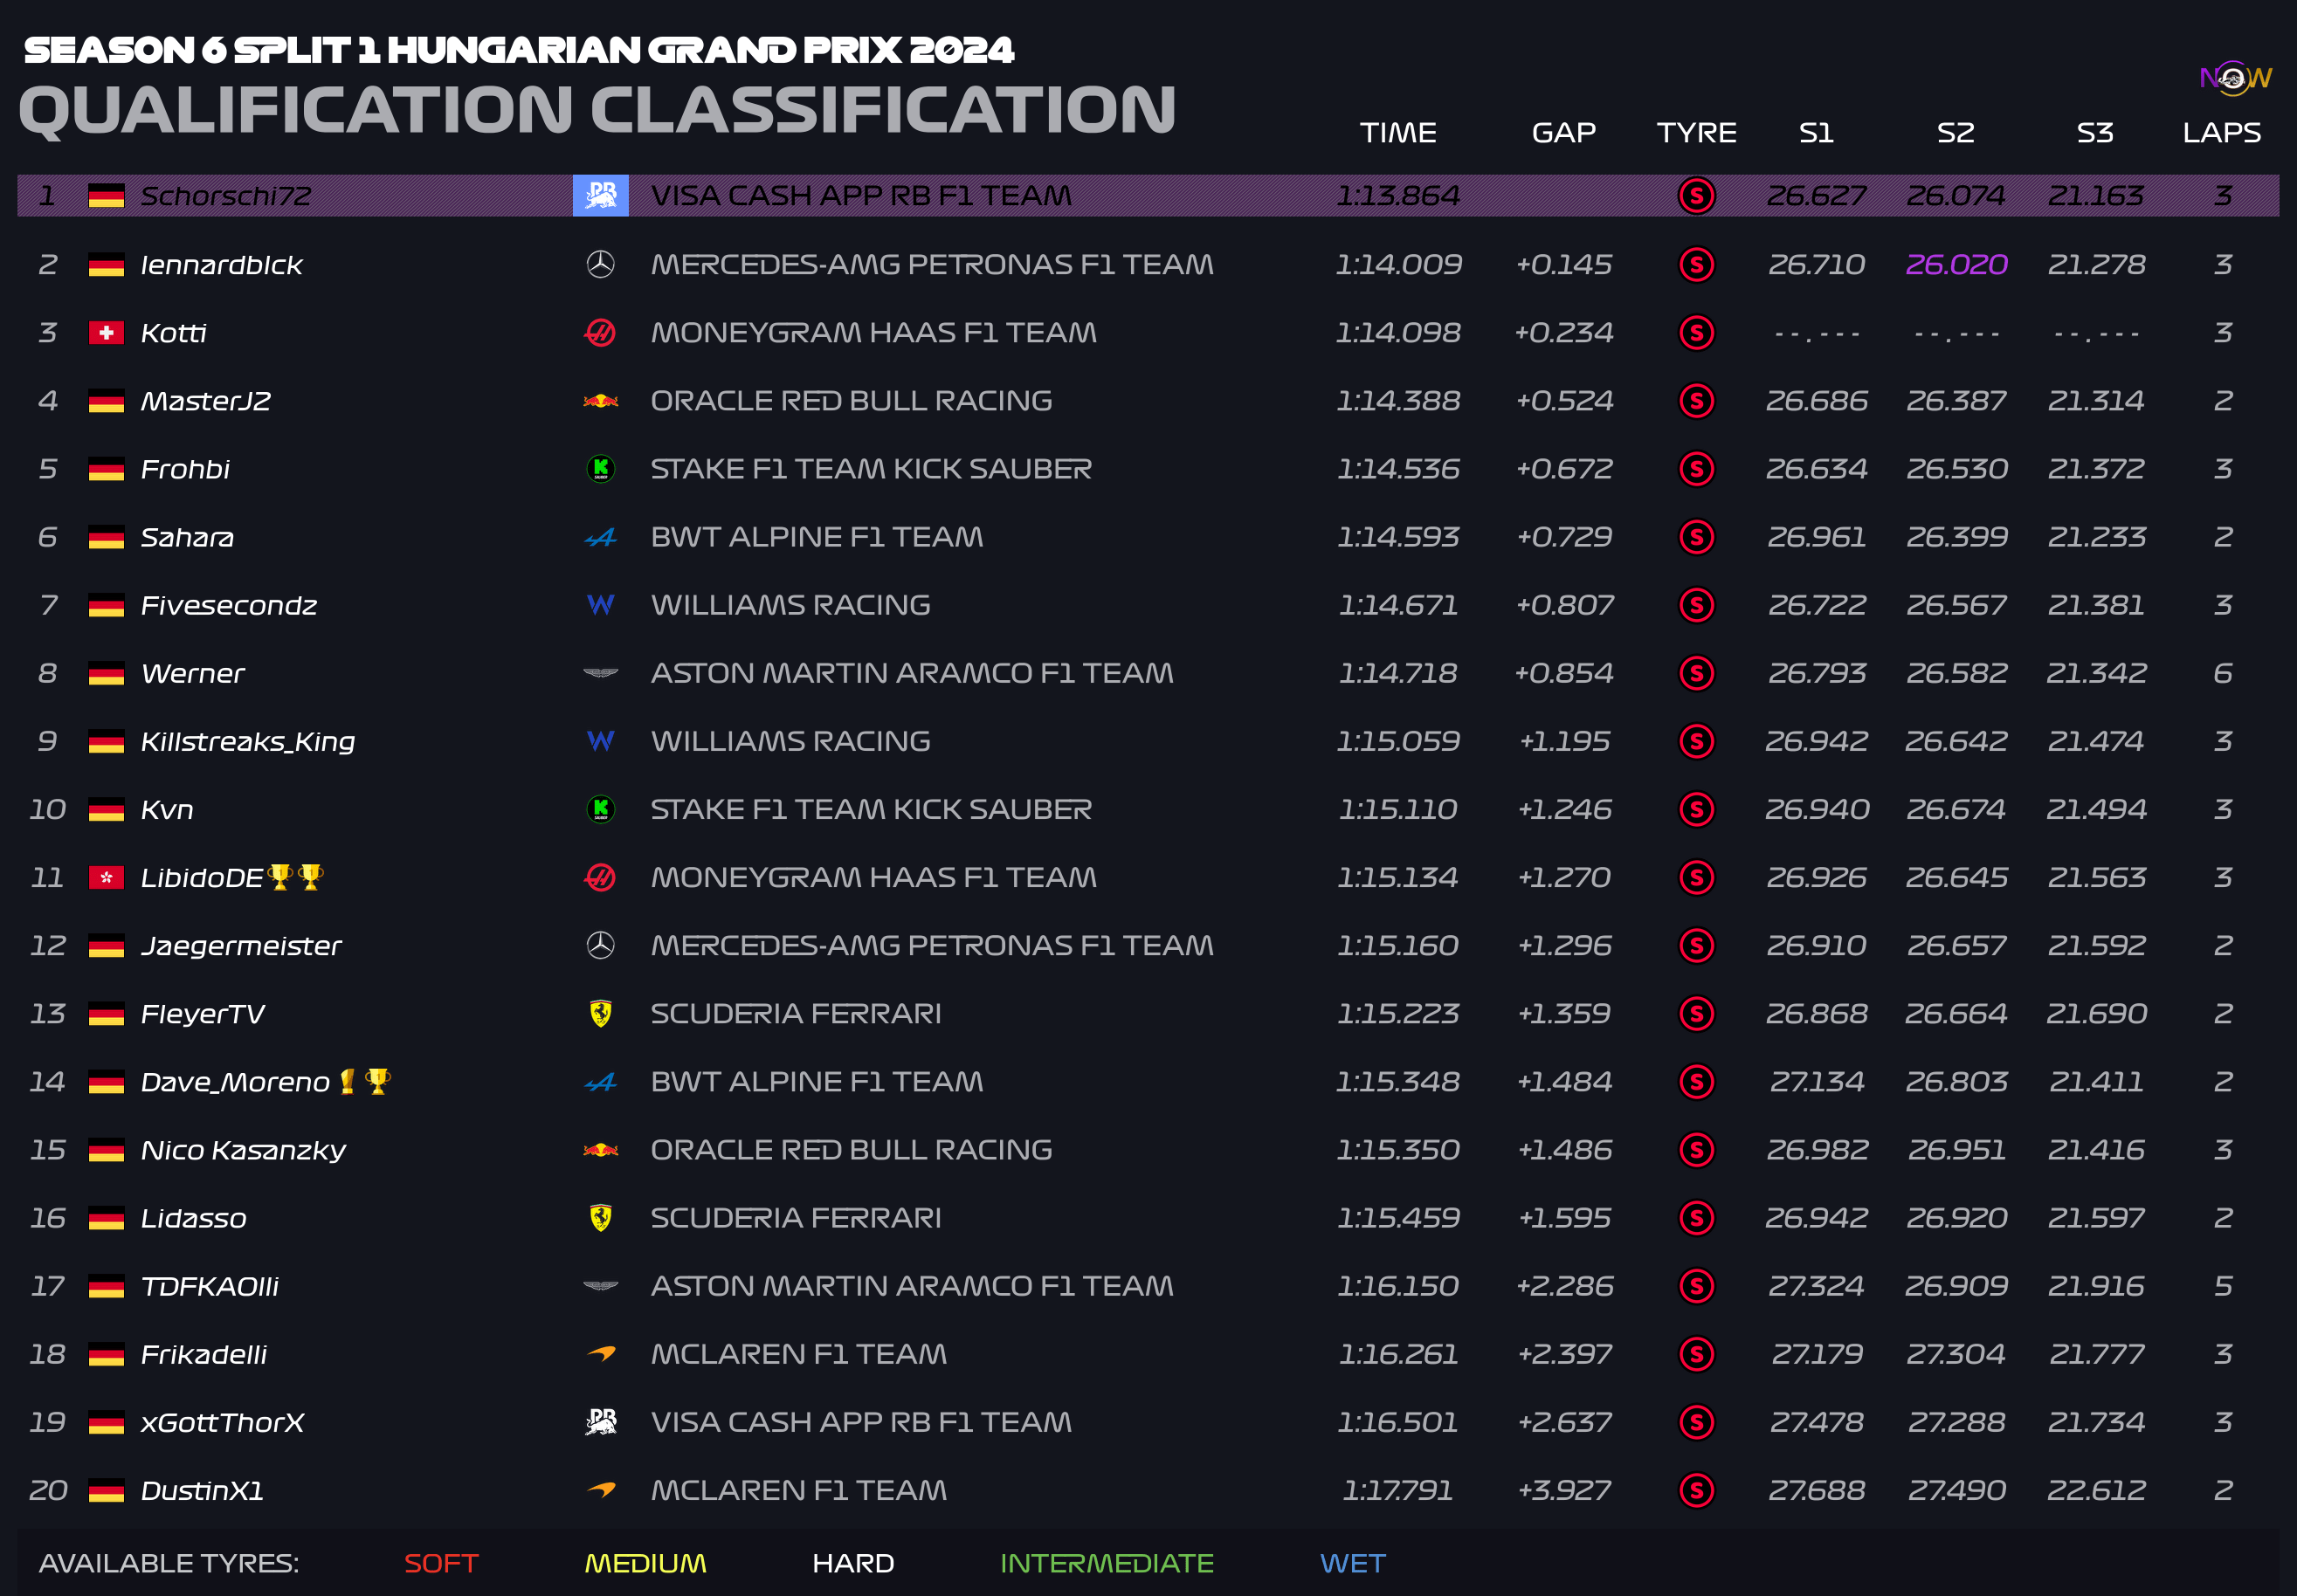Image resolution: width=2297 pixels, height=1596 pixels.
Task: Click the Haas logo in Kotti's row
Action: pyautogui.click(x=600, y=332)
